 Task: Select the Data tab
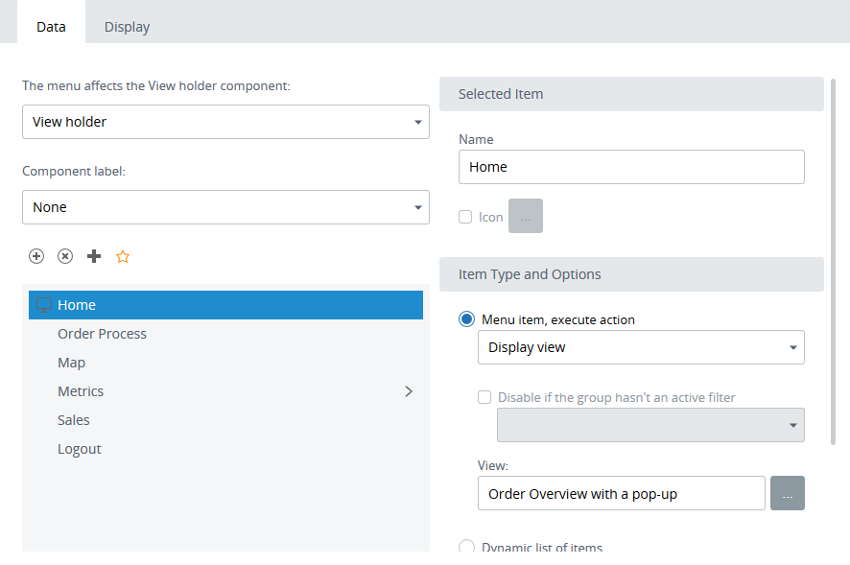click(51, 27)
